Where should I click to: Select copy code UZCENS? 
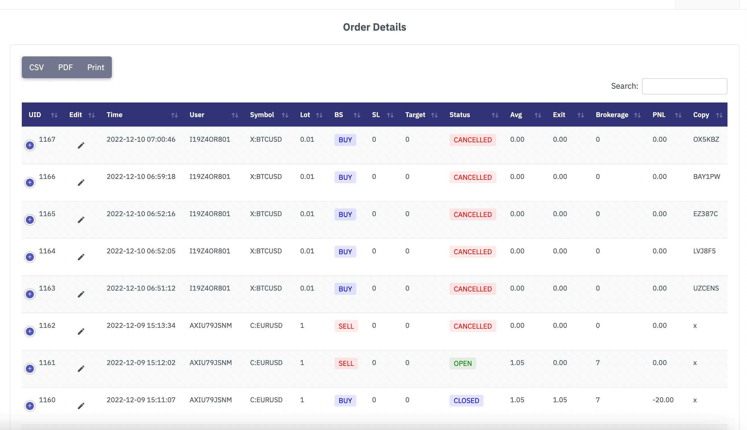pyautogui.click(x=706, y=288)
